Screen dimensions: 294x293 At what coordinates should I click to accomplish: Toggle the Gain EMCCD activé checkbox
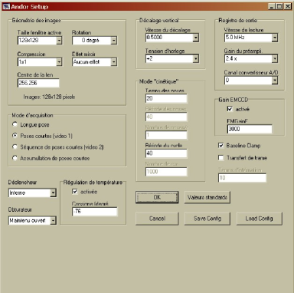pyautogui.click(x=230, y=109)
